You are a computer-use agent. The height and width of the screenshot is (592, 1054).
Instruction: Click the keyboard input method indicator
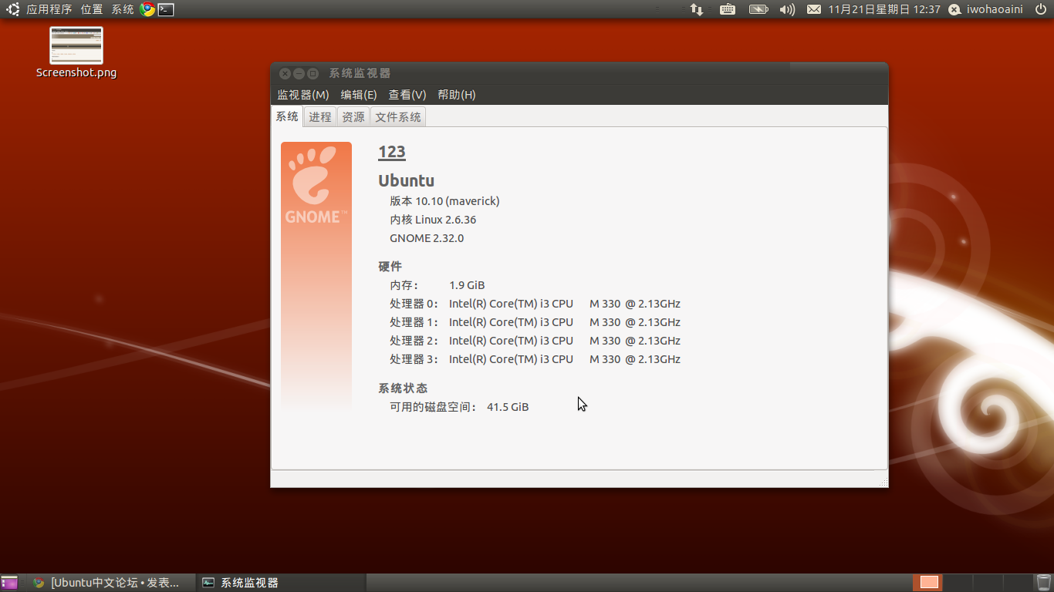click(x=728, y=9)
